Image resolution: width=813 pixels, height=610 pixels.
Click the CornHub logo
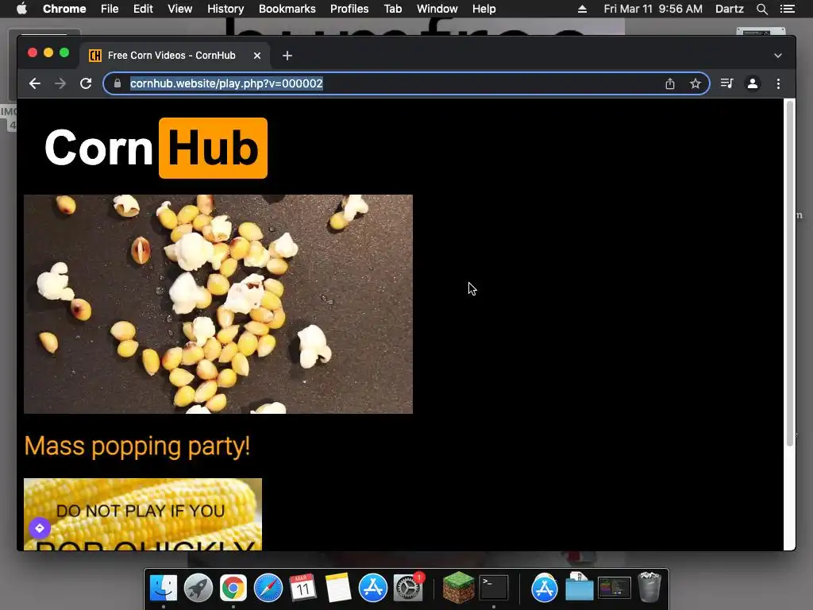(156, 148)
